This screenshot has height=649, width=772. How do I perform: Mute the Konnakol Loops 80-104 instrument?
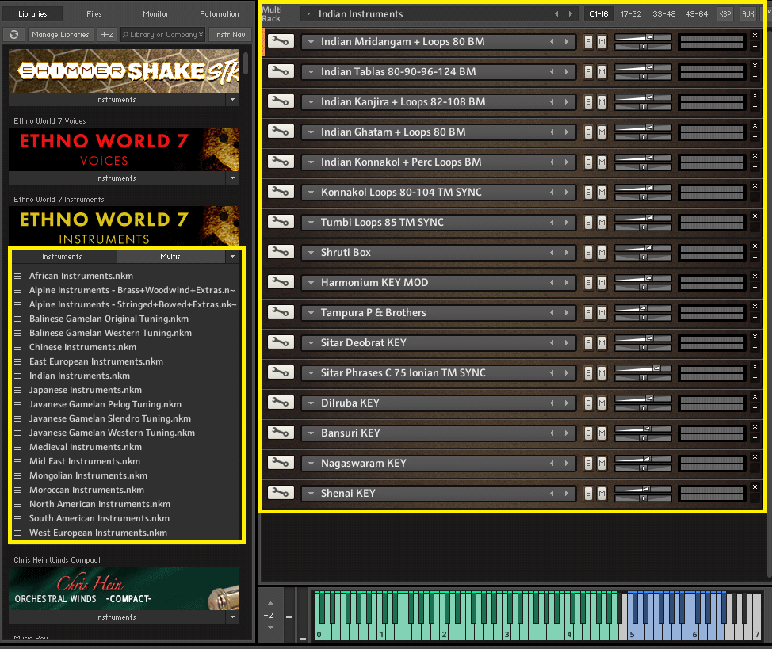click(602, 193)
